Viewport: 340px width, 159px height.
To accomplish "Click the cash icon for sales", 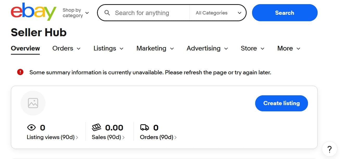I will coord(97,127).
